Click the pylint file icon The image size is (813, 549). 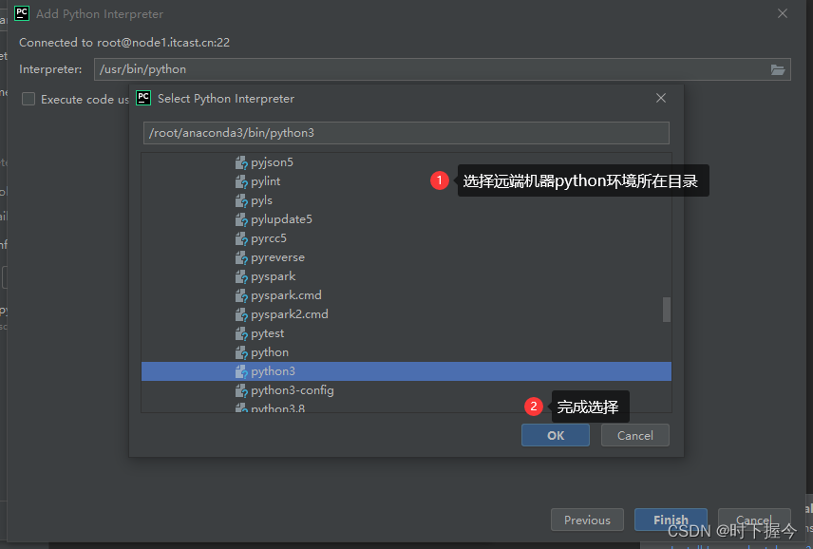click(x=241, y=182)
